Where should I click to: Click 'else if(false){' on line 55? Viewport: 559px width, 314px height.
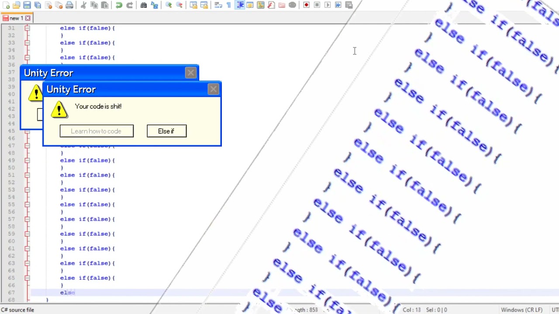coord(87,205)
